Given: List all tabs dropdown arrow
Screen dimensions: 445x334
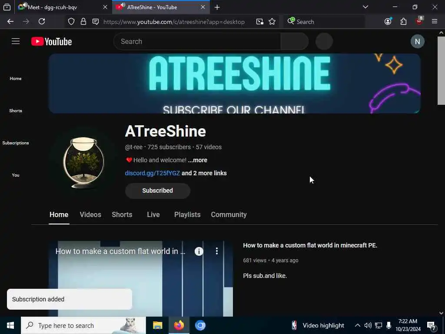Looking at the screenshot, I should tap(365, 7).
